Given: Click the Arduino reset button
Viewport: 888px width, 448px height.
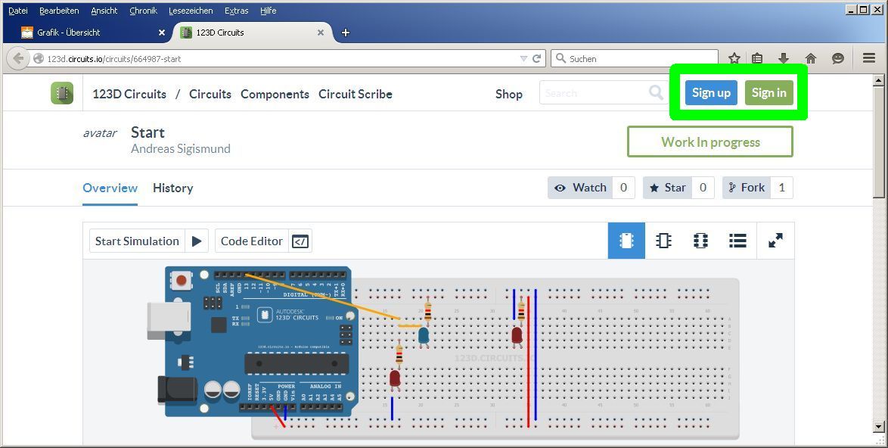Looking at the screenshot, I should coord(182,280).
